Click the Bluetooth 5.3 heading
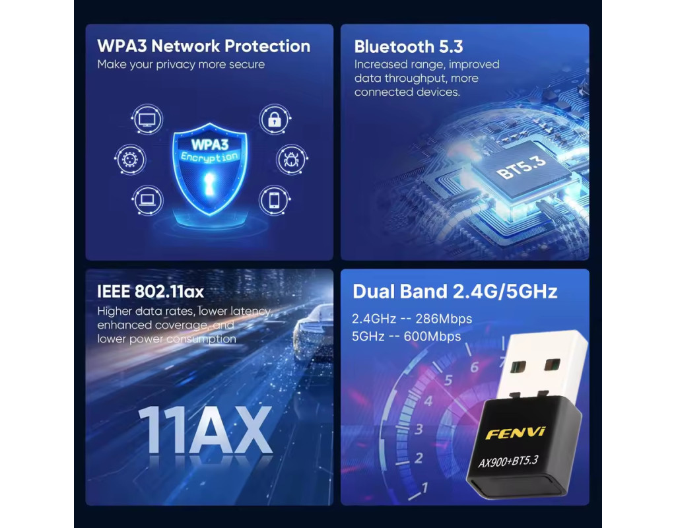This screenshot has height=528, width=676. 408,47
